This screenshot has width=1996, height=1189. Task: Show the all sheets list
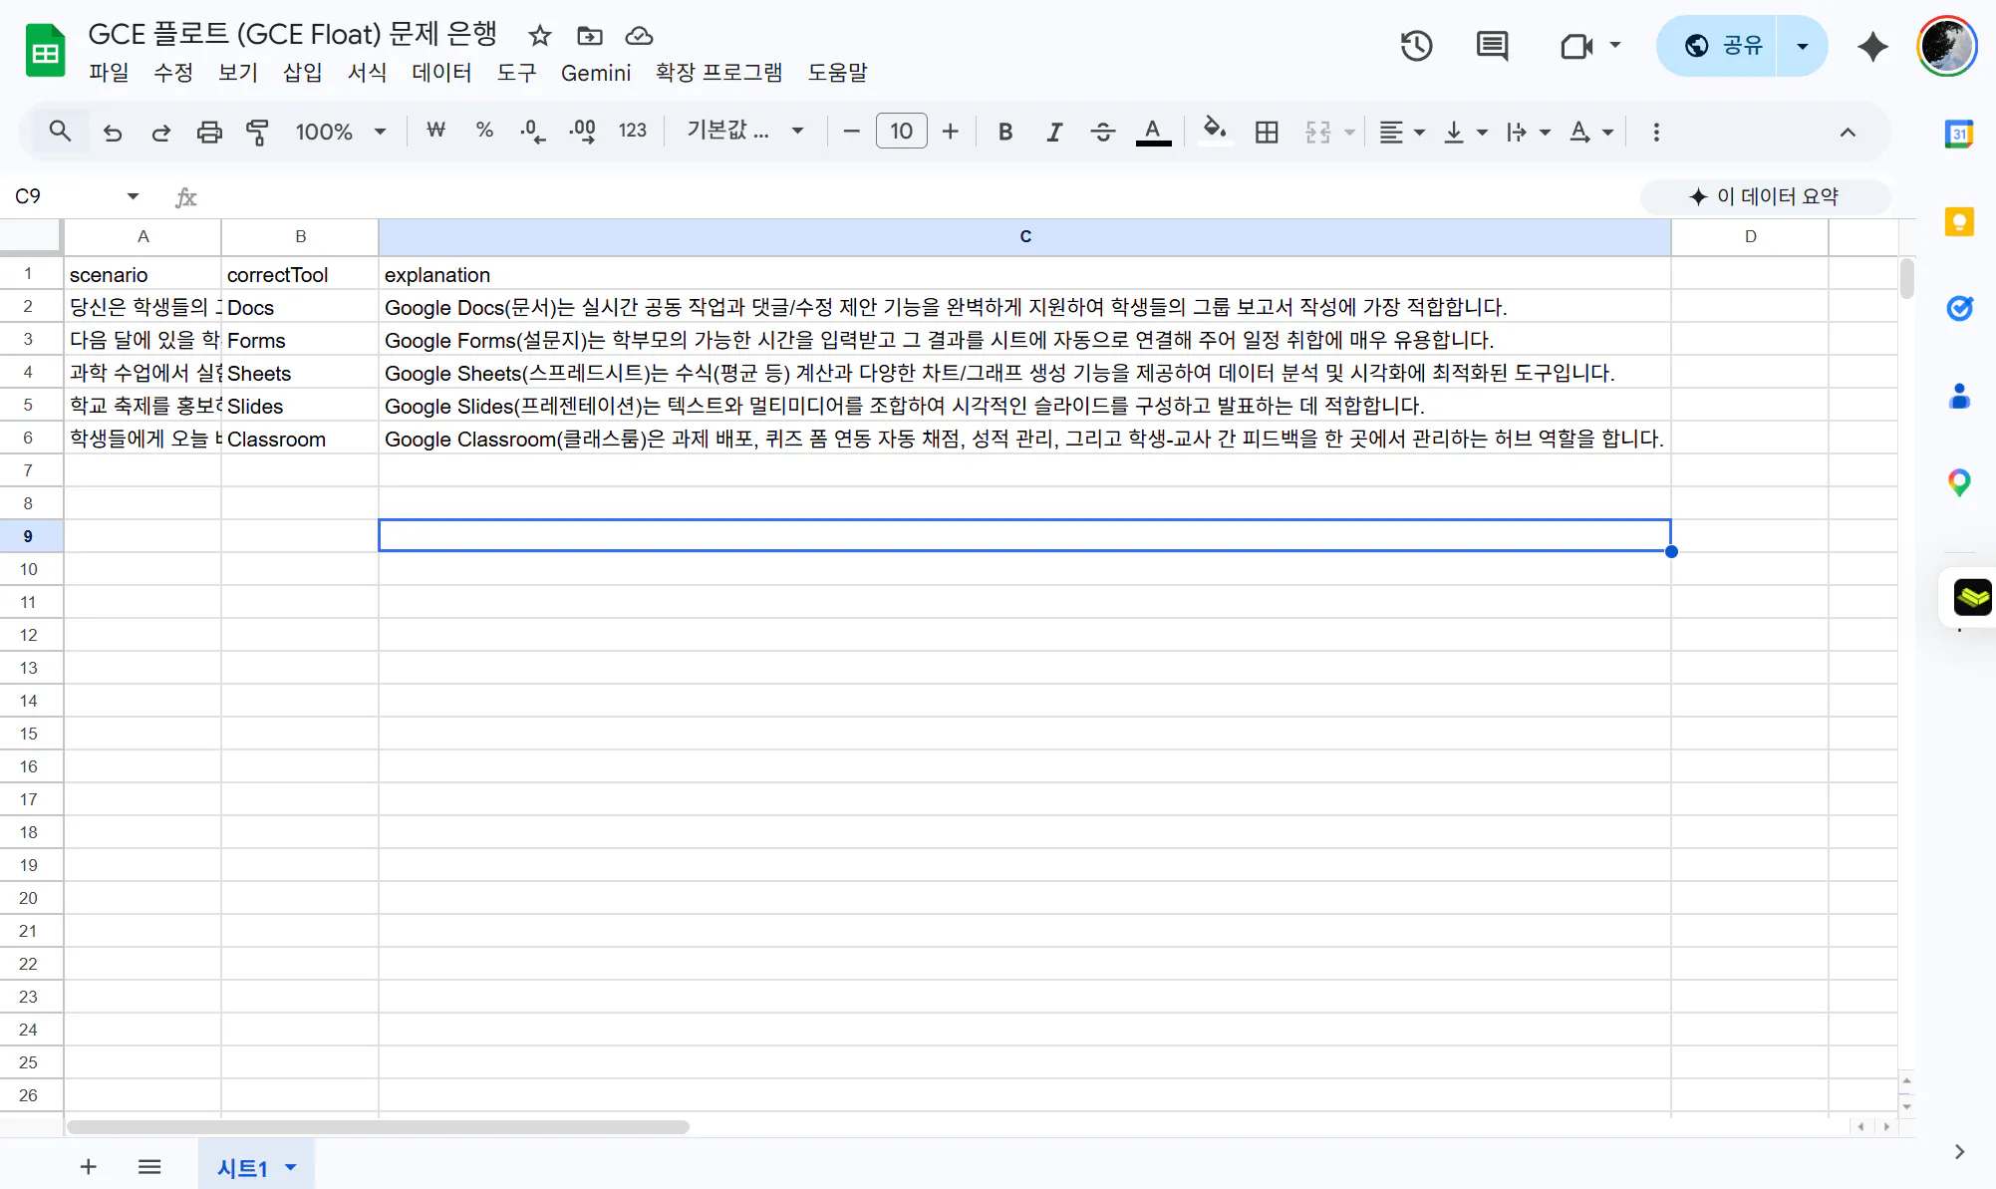[149, 1167]
